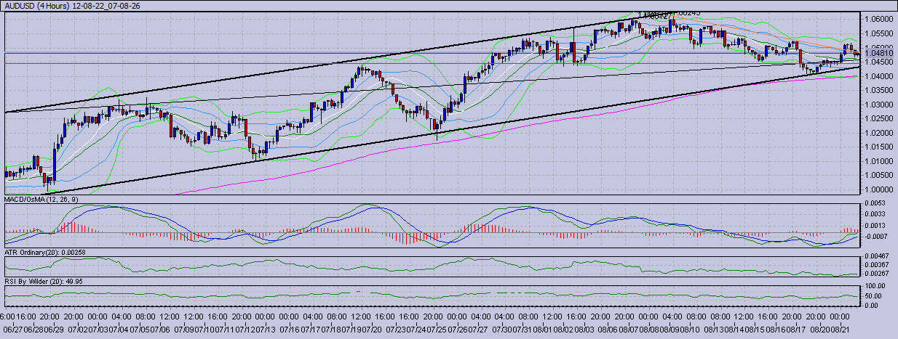Click the 1.00000 price axis label
This screenshot has height=339, width=898.
tap(877, 189)
